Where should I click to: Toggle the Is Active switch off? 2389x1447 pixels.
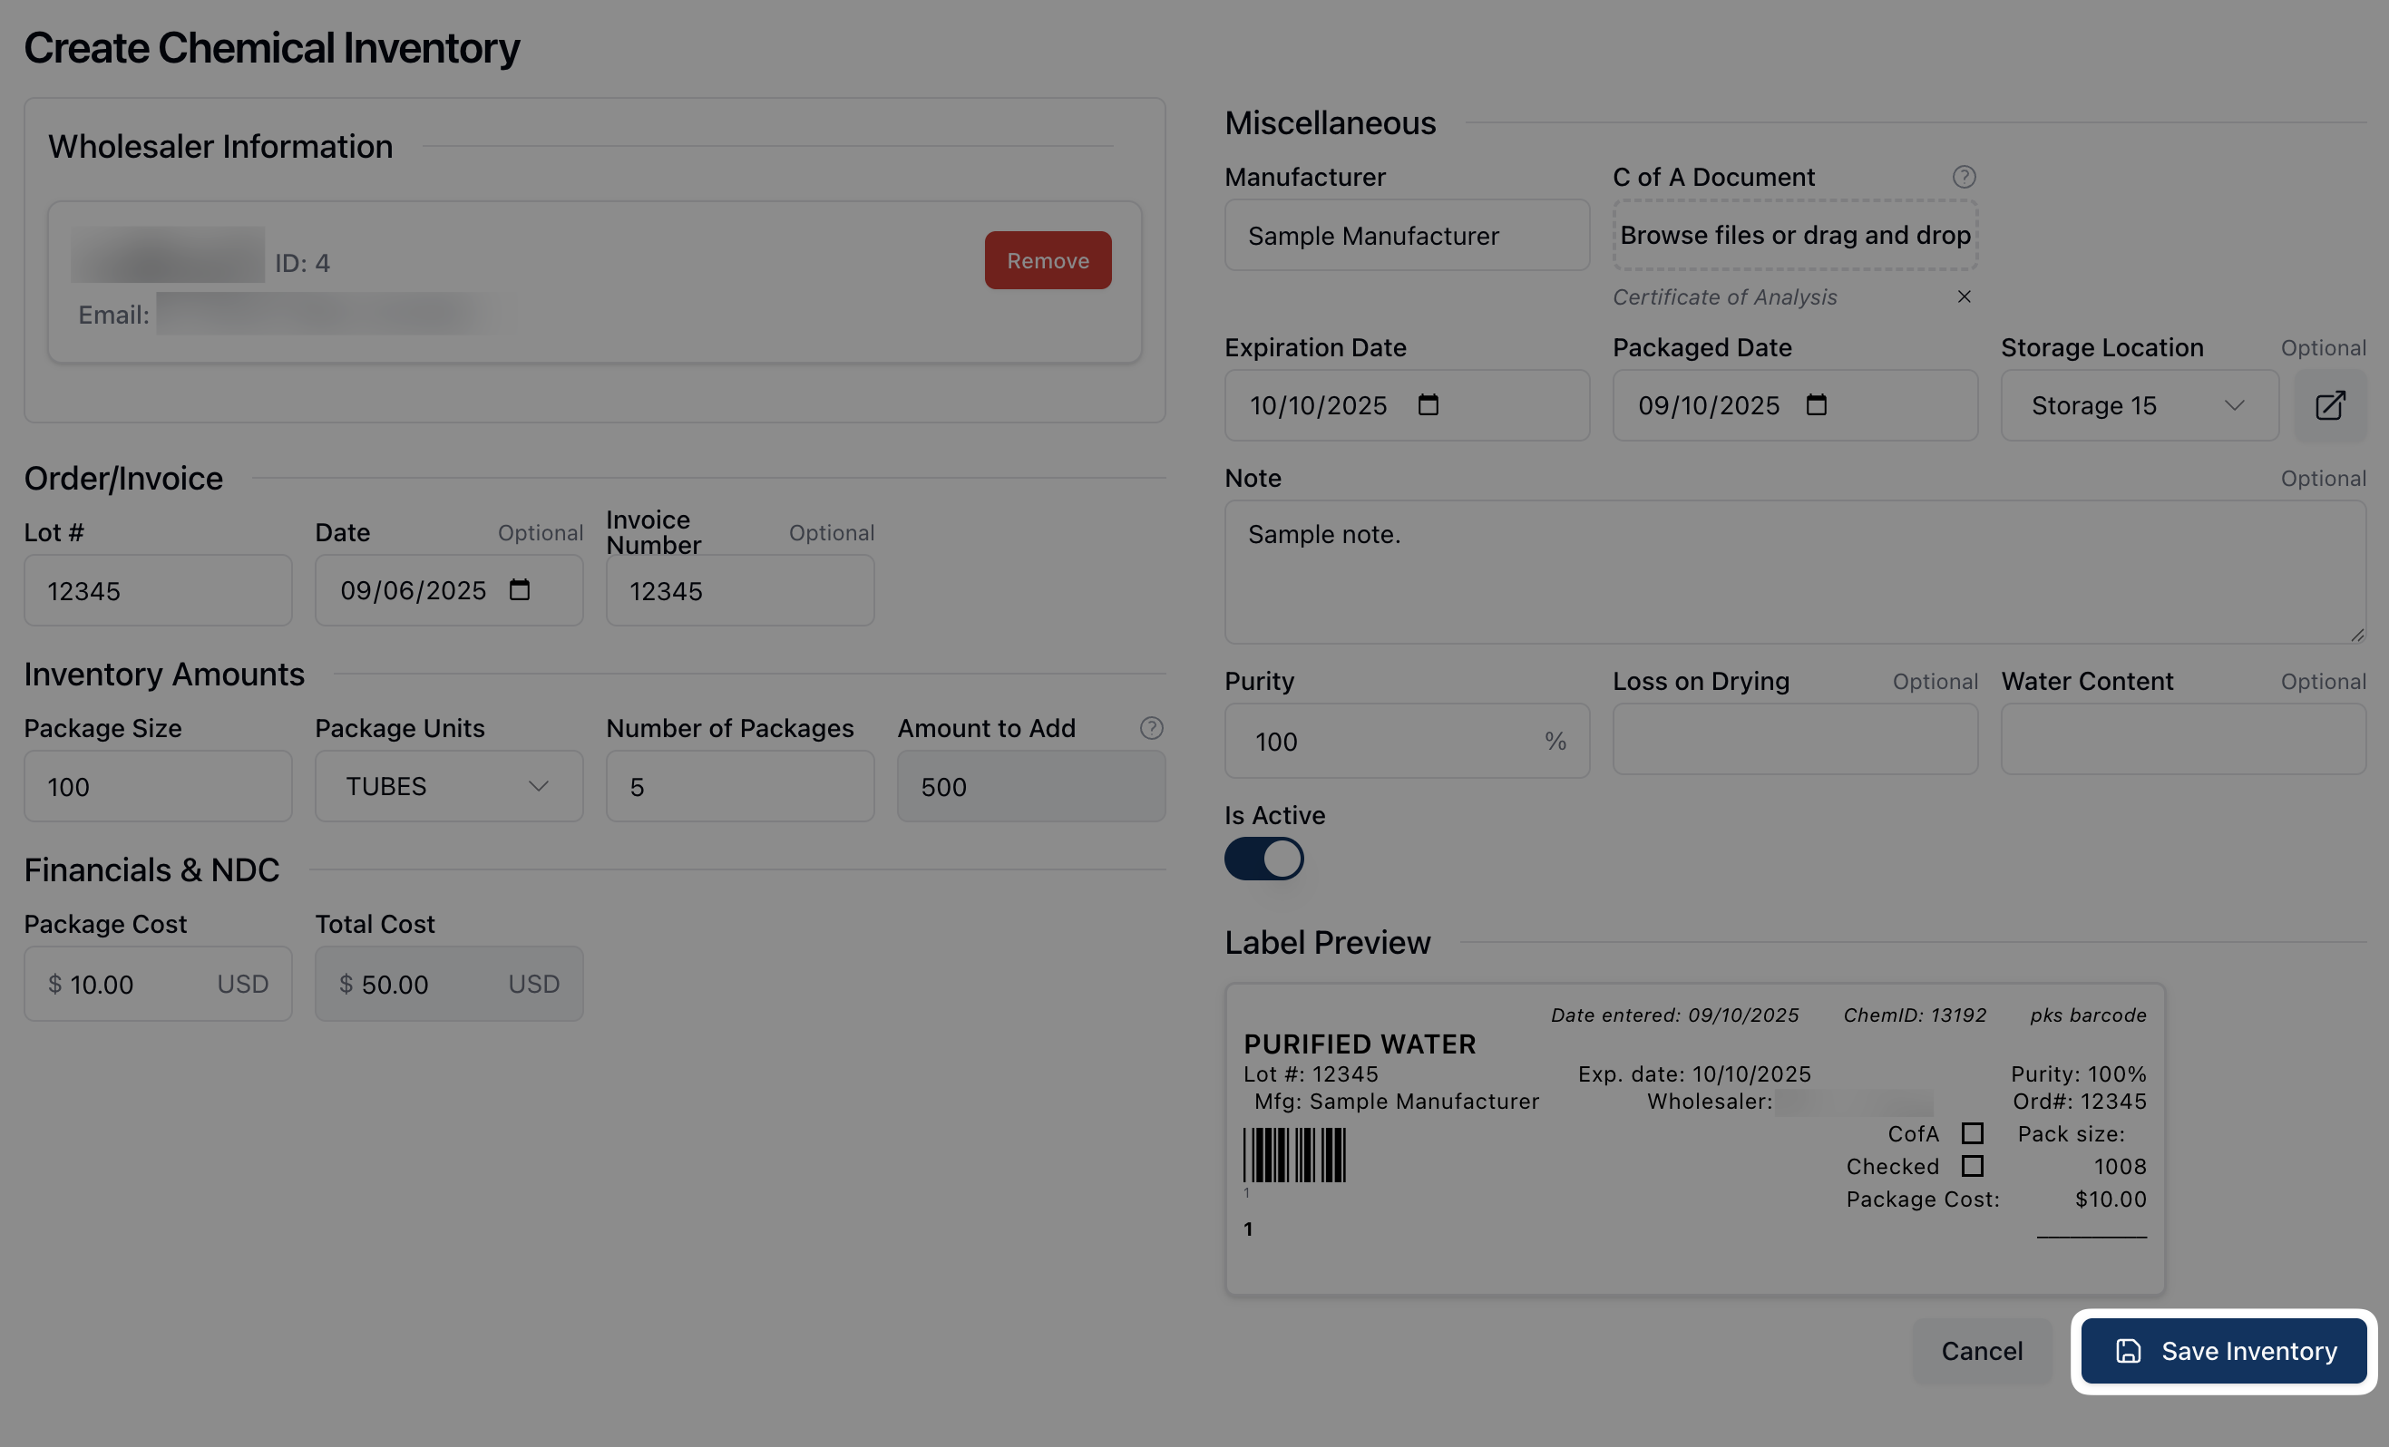coord(1263,859)
